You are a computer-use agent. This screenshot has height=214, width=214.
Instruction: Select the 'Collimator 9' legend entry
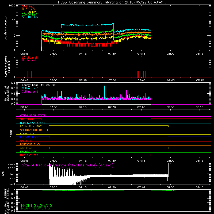(x=30, y=91)
